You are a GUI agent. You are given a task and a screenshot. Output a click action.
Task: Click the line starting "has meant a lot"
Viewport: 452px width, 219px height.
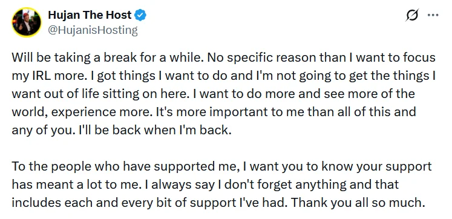click(205, 185)
